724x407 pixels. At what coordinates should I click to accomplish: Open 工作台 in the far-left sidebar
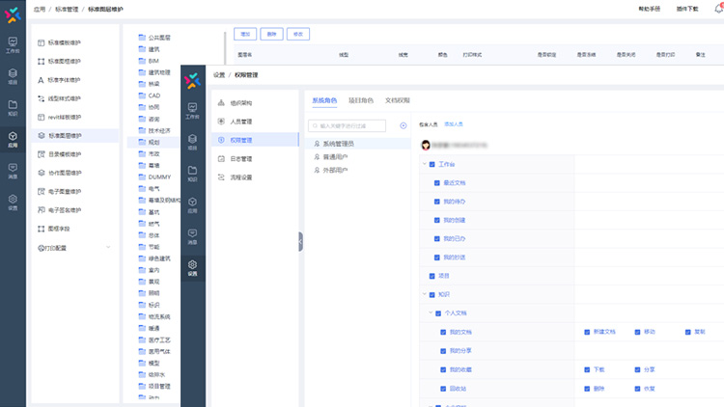[13, 44]
